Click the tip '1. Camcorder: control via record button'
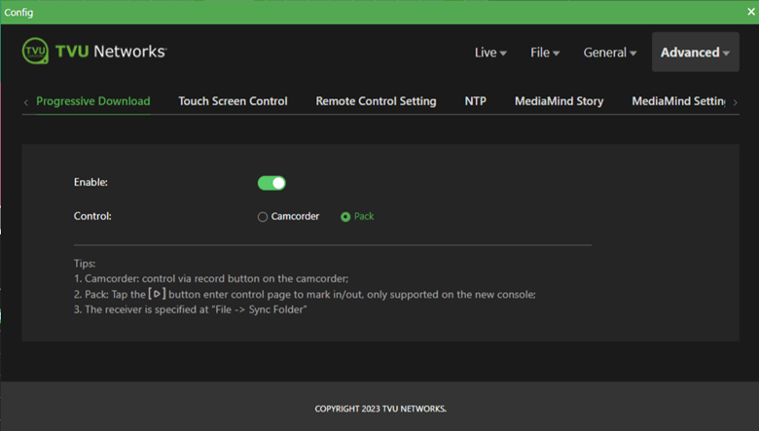The width and height of the screenshot is (759, 431). tap(211, 278)
